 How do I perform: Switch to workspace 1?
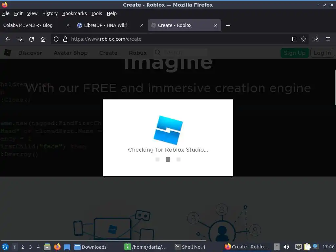pyautogui.click(x=14, y=247)
